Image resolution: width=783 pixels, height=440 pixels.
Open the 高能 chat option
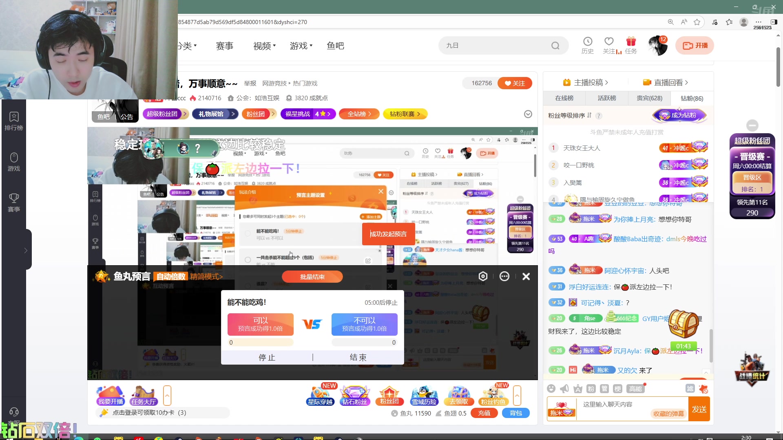pos(635,389)
